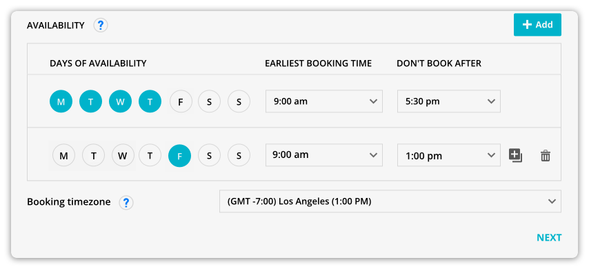The height and width of the screenshot is (269, 589).
Task: Enable Monday in the second availability row
Action: coord(64,156)
